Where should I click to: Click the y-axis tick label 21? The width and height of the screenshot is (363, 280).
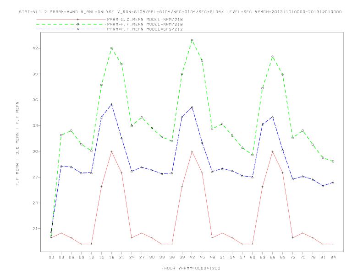point(35,229)
